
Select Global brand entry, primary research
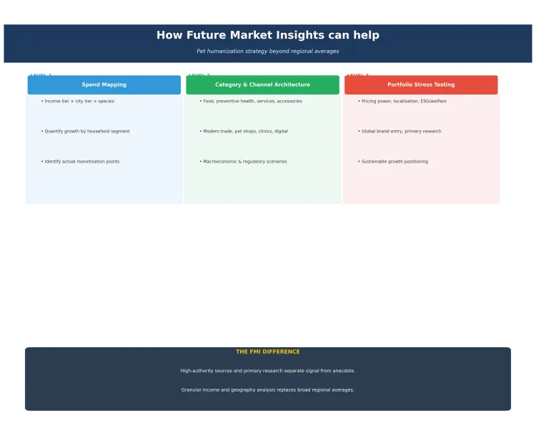[401, 132]
